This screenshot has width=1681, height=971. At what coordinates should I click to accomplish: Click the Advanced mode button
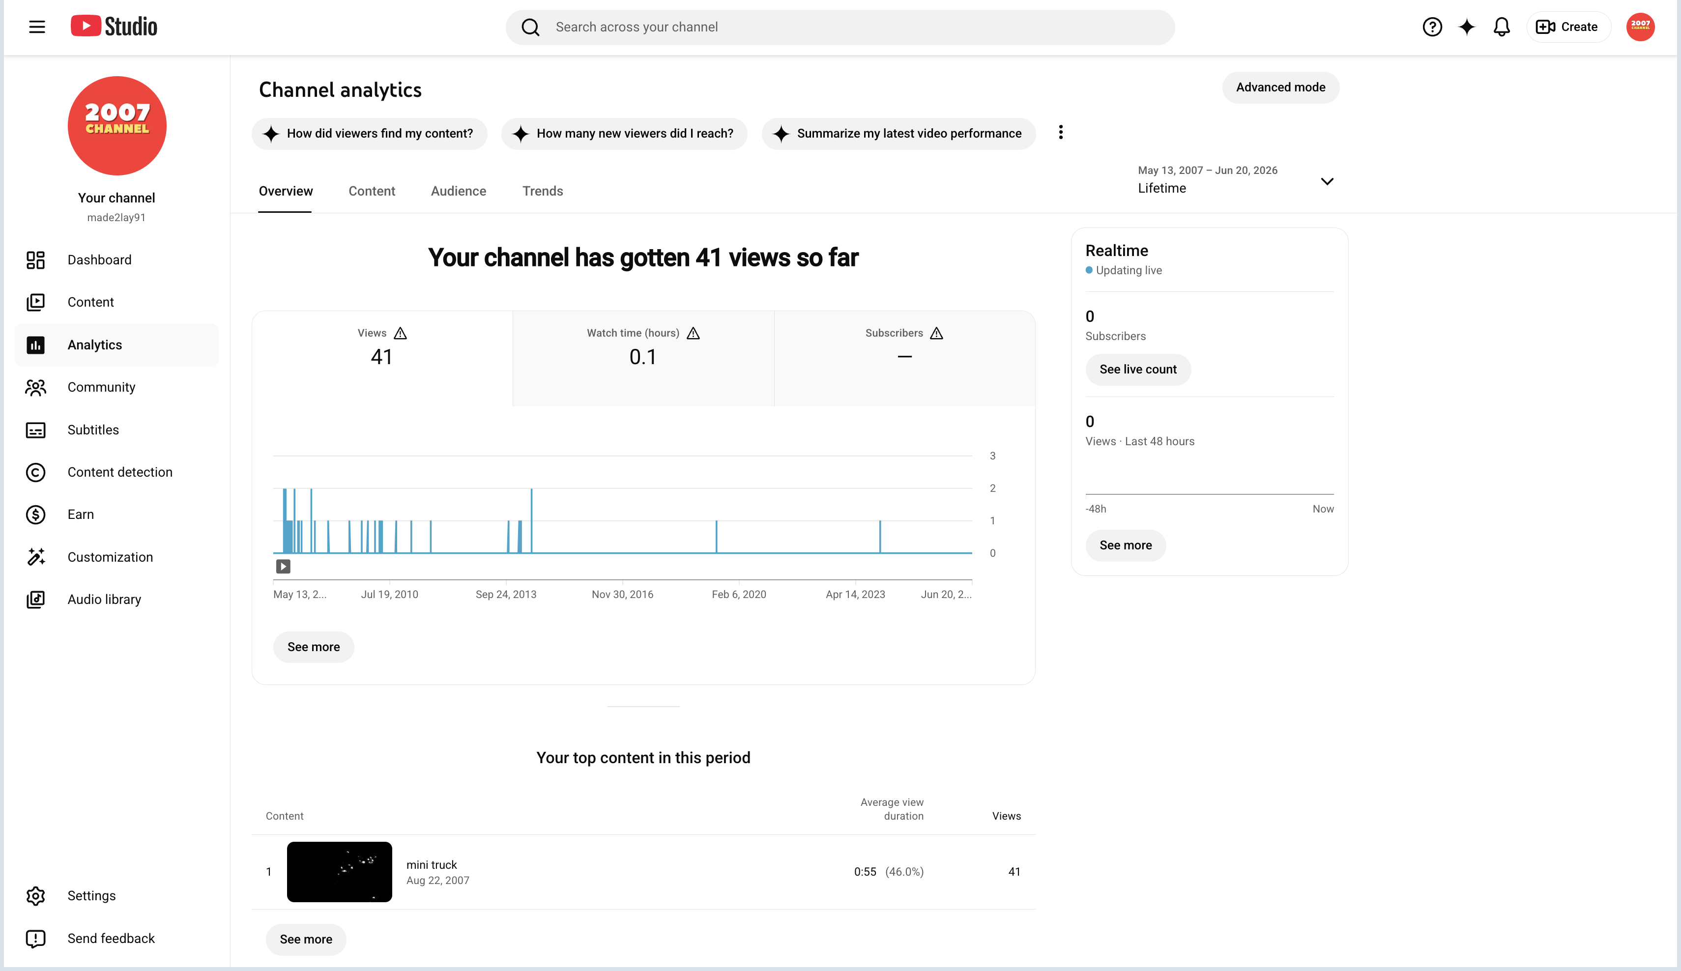[1280, 87]
